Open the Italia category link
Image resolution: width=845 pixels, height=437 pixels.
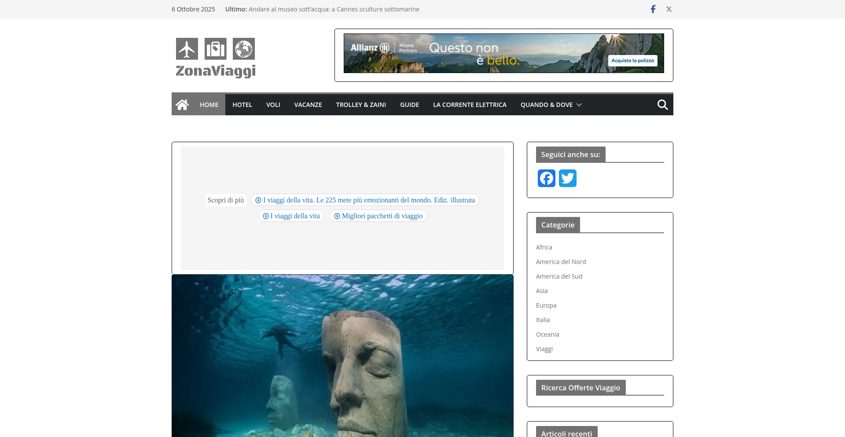pyautogui.click(x=543, y=320)
